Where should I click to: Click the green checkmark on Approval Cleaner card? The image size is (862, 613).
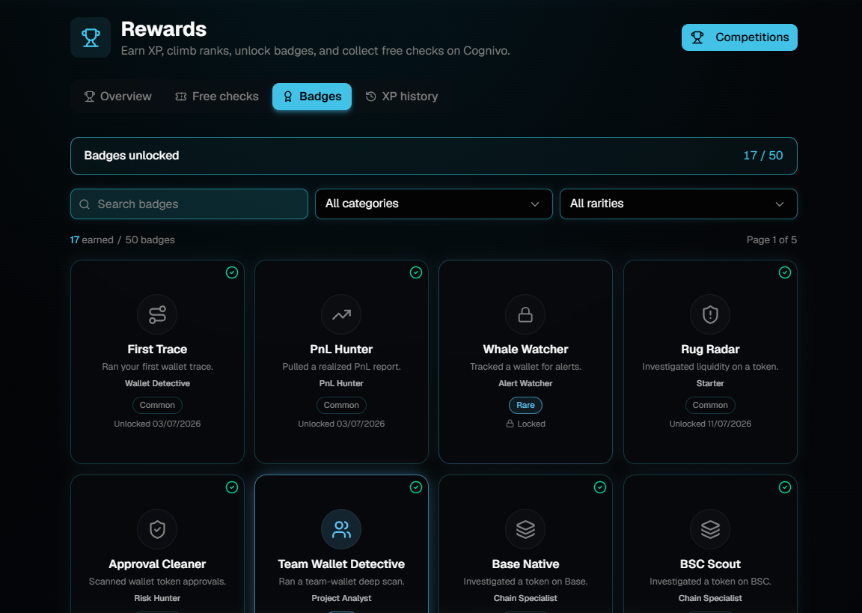pyautogui.click(x=232, y=487)
